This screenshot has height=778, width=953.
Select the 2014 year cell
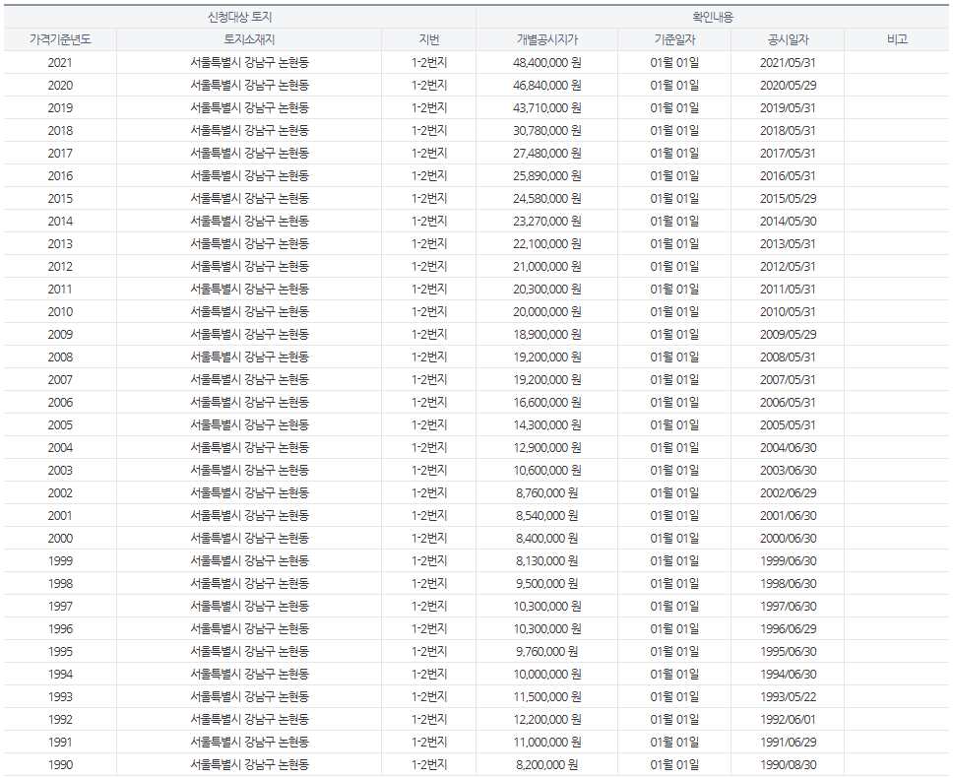[60, 222]
